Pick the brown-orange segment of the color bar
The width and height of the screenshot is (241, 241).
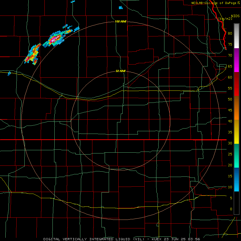pos(236,108)
